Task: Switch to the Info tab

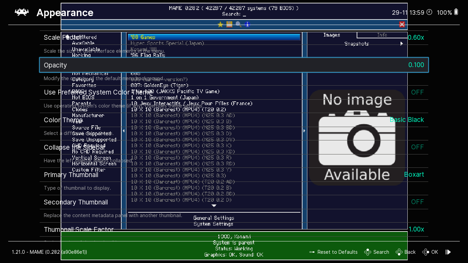Action: tap(382, 35)
